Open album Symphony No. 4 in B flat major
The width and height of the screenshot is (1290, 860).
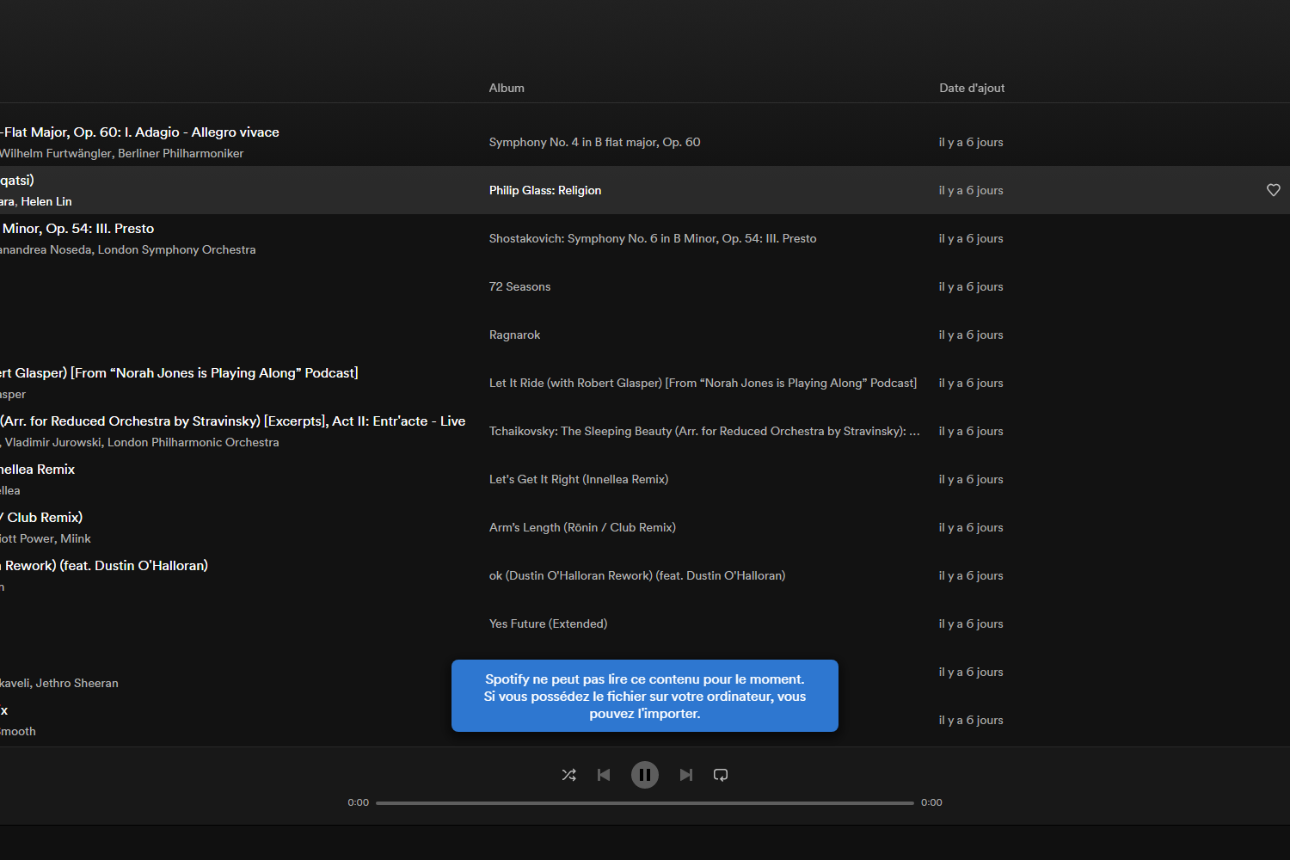tap(594, 142)
